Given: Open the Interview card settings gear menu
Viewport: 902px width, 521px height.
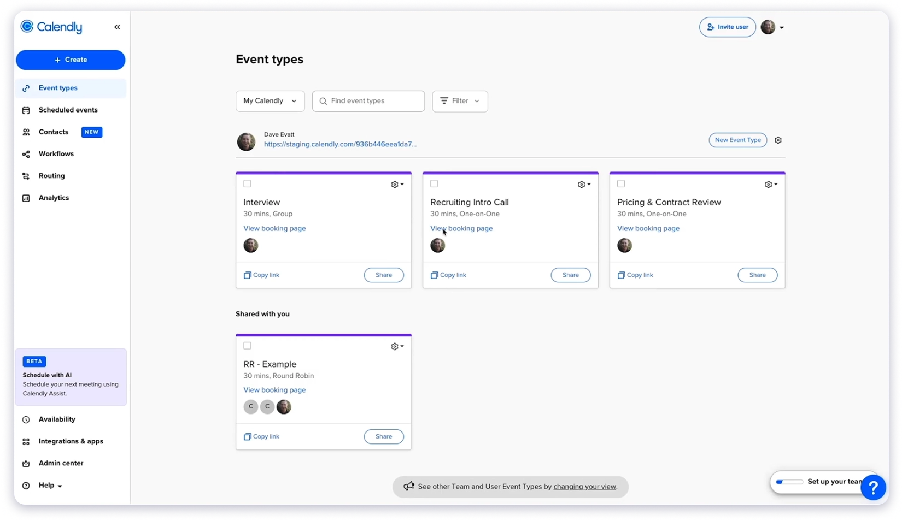Looking at the screenshot, I should 397,185.
